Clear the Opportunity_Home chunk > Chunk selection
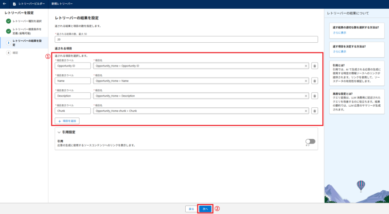 click(x=306, y=111)
